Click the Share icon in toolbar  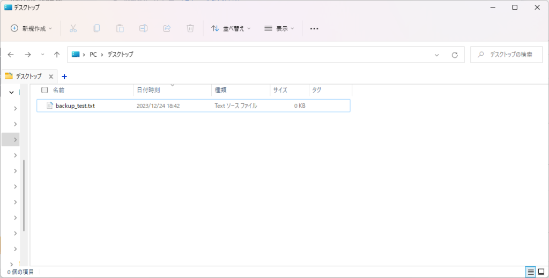click(x=167, y=28)
